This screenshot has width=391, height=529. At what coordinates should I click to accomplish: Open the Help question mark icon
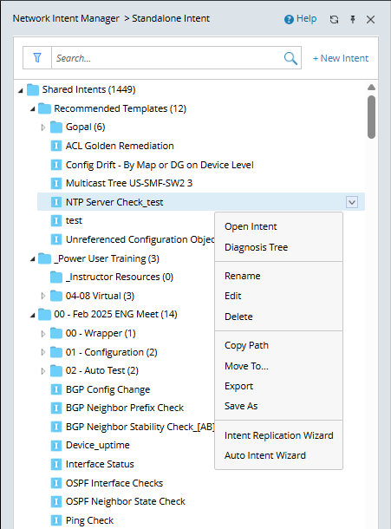(289, 20)
